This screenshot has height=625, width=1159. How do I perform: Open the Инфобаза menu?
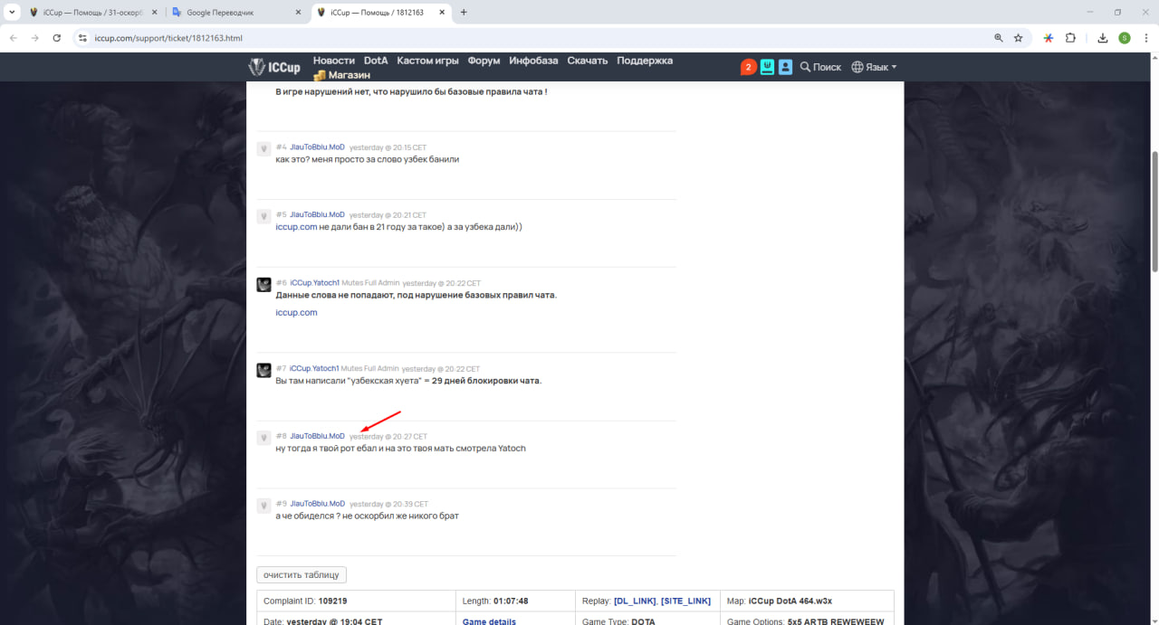point(533,61)
